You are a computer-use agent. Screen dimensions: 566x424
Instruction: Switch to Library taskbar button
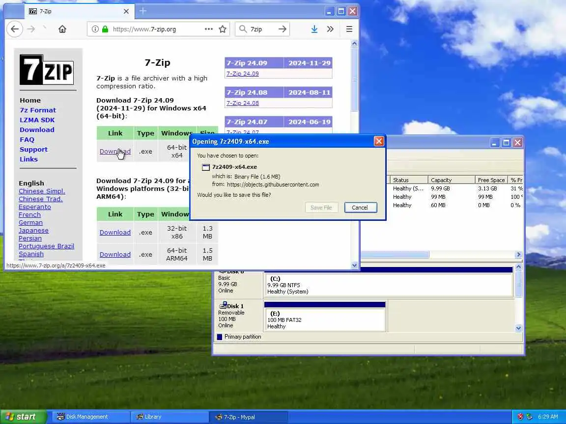169,417
